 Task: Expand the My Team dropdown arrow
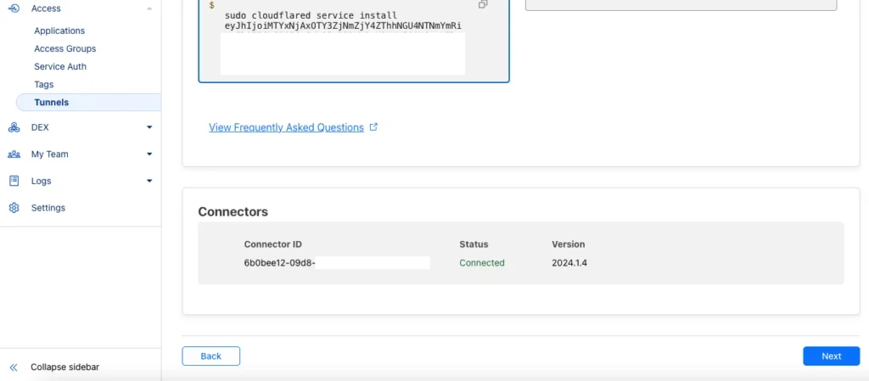point(149,154)
